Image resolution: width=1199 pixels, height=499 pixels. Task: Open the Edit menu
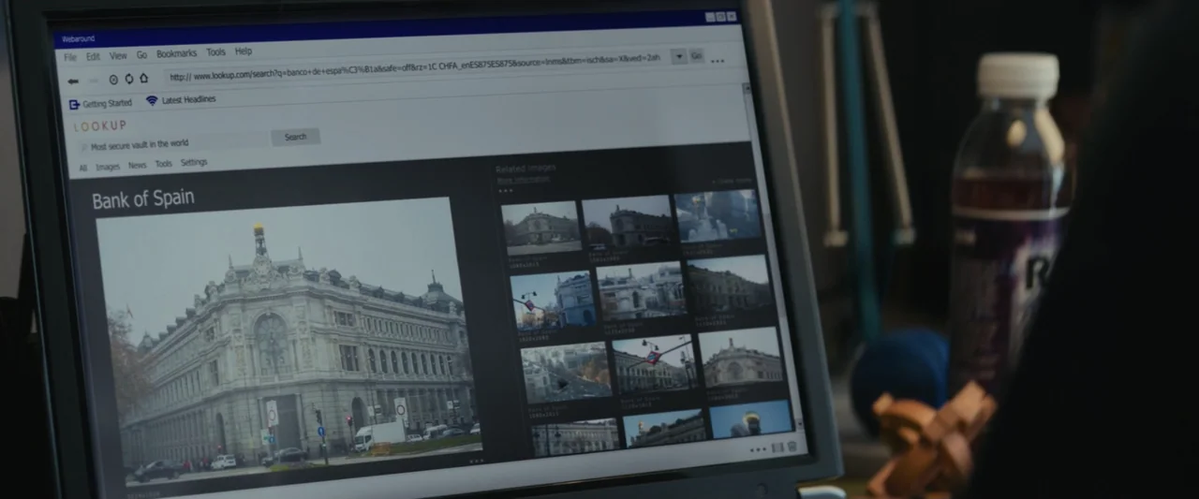point(93,56)
